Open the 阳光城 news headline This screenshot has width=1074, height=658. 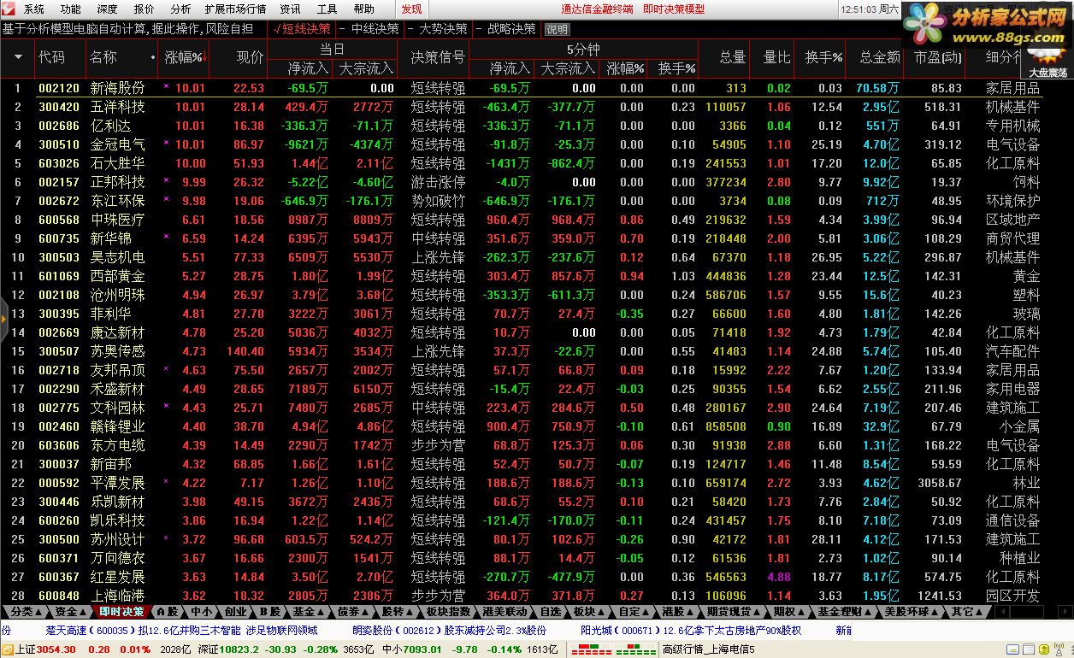pyautogui.click(x=691, y=631)
